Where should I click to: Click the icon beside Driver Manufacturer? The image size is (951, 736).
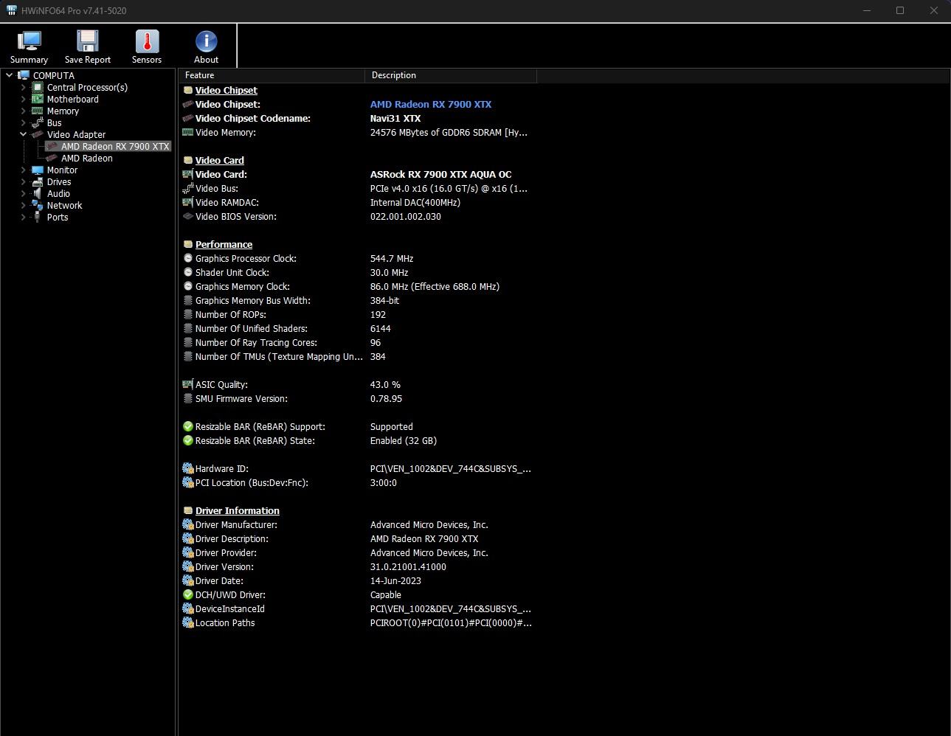188,524
